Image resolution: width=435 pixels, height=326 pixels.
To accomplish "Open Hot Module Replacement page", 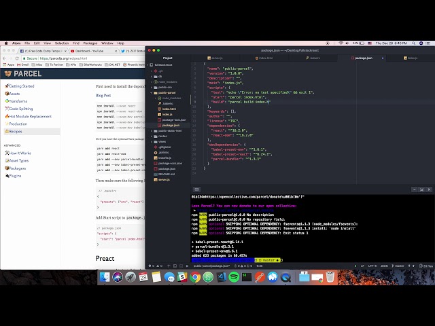I will [x=29, y=116].
